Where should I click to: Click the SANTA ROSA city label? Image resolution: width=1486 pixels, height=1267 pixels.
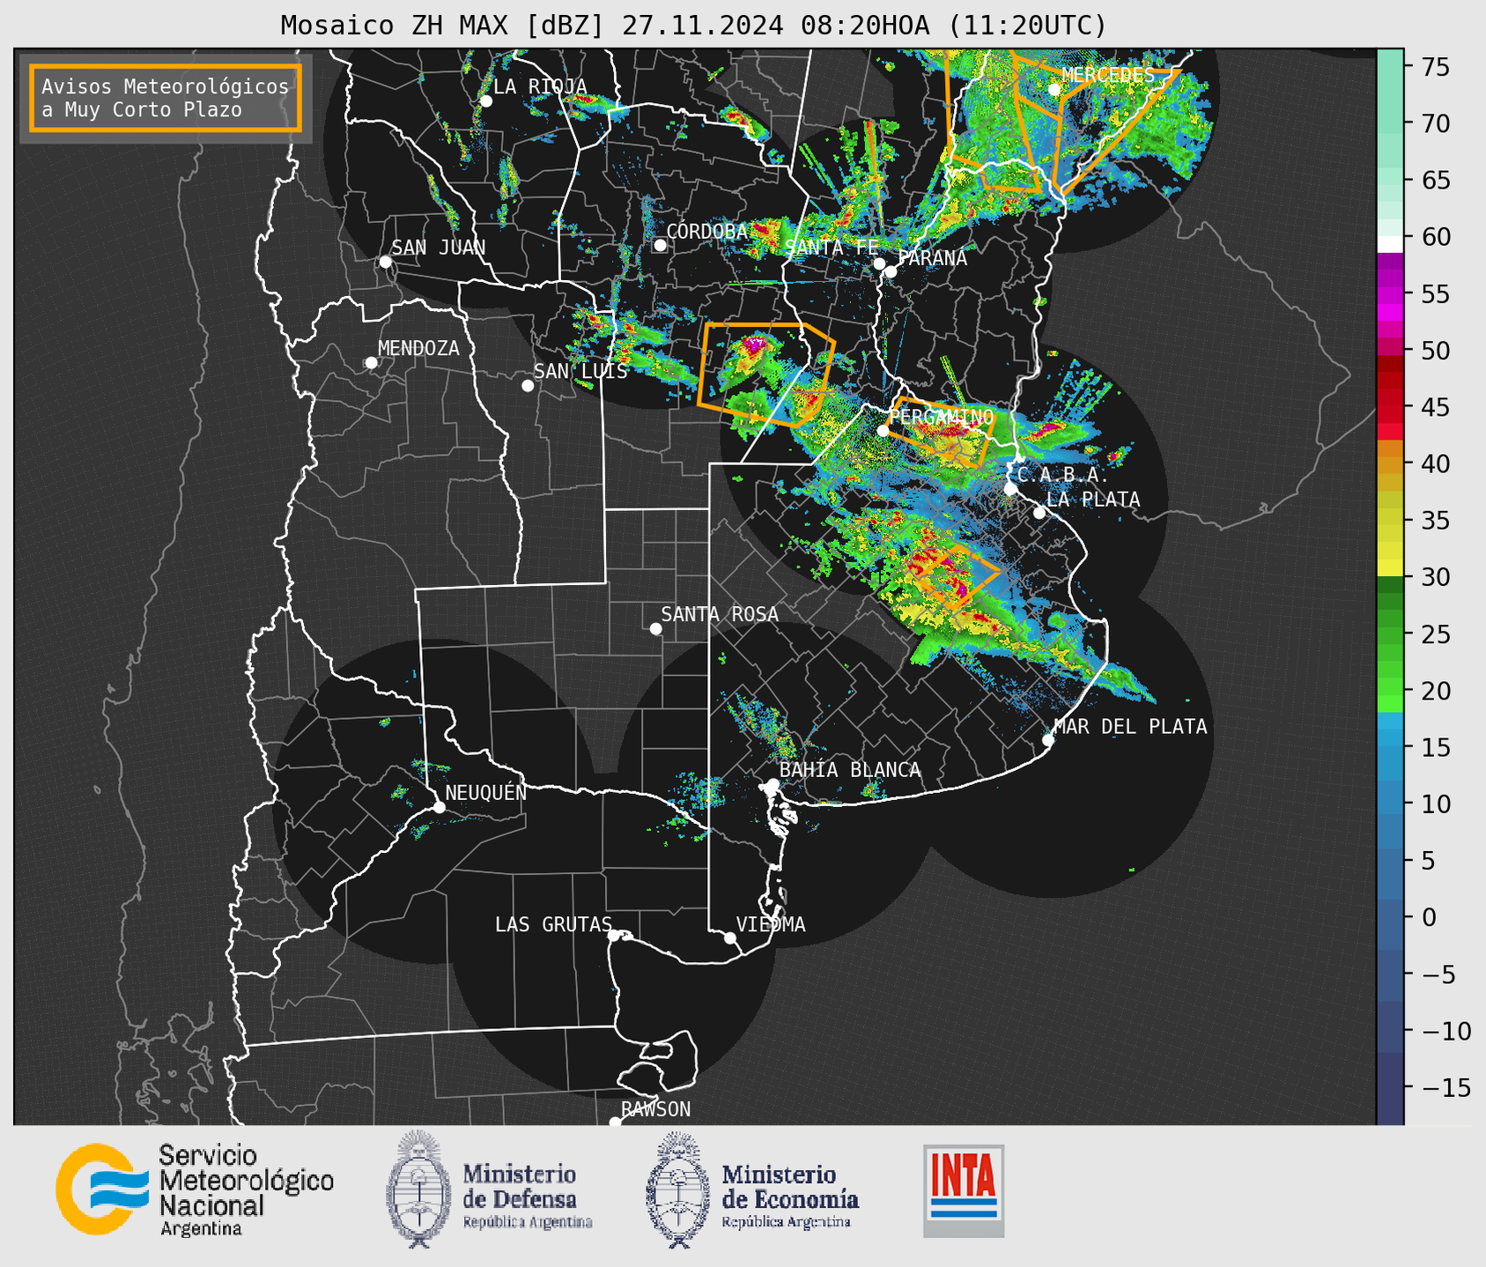[720, 614]
